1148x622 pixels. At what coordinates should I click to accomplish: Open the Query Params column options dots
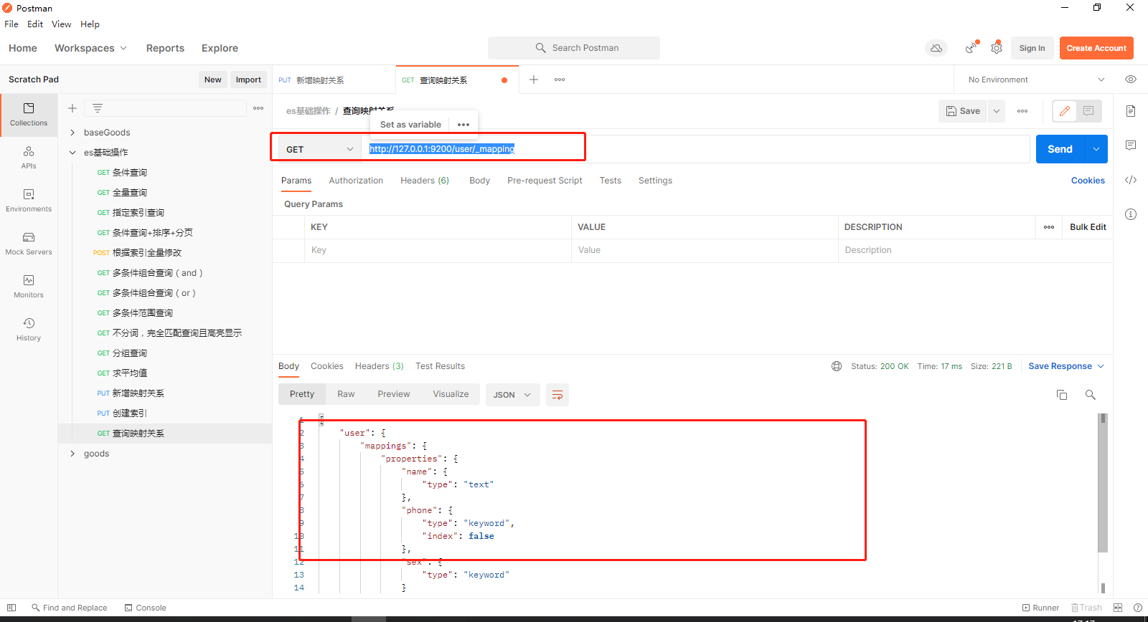pos(1049,227)
